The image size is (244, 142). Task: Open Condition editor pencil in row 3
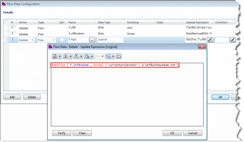pos(233,40)
